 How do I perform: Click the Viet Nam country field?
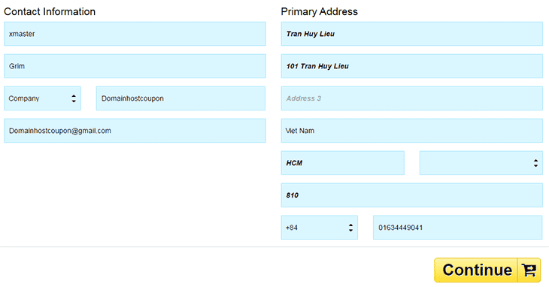coord(412,131)
